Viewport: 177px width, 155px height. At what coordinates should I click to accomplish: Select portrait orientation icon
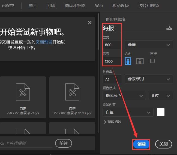(x=128, y=61)
